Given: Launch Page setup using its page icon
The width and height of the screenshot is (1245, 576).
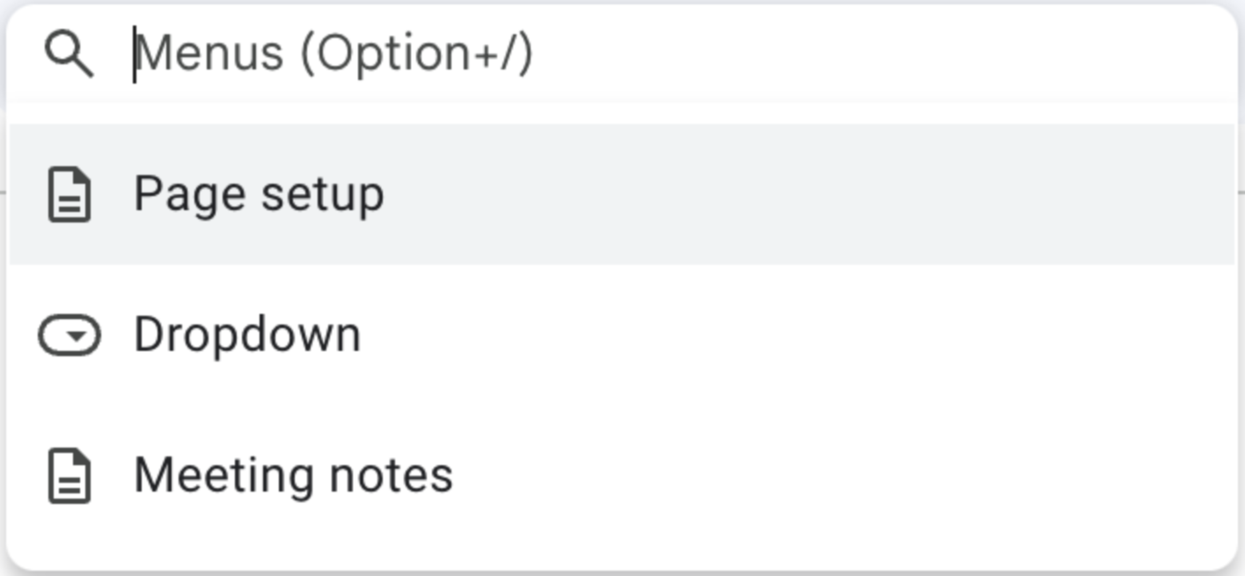Looking at the screenshot, I should tap(70, 194).
